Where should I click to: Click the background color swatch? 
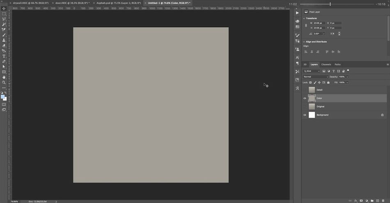point(5,99)
